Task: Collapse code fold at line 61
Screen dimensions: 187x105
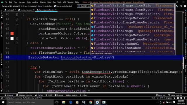Action: [17, 19]
